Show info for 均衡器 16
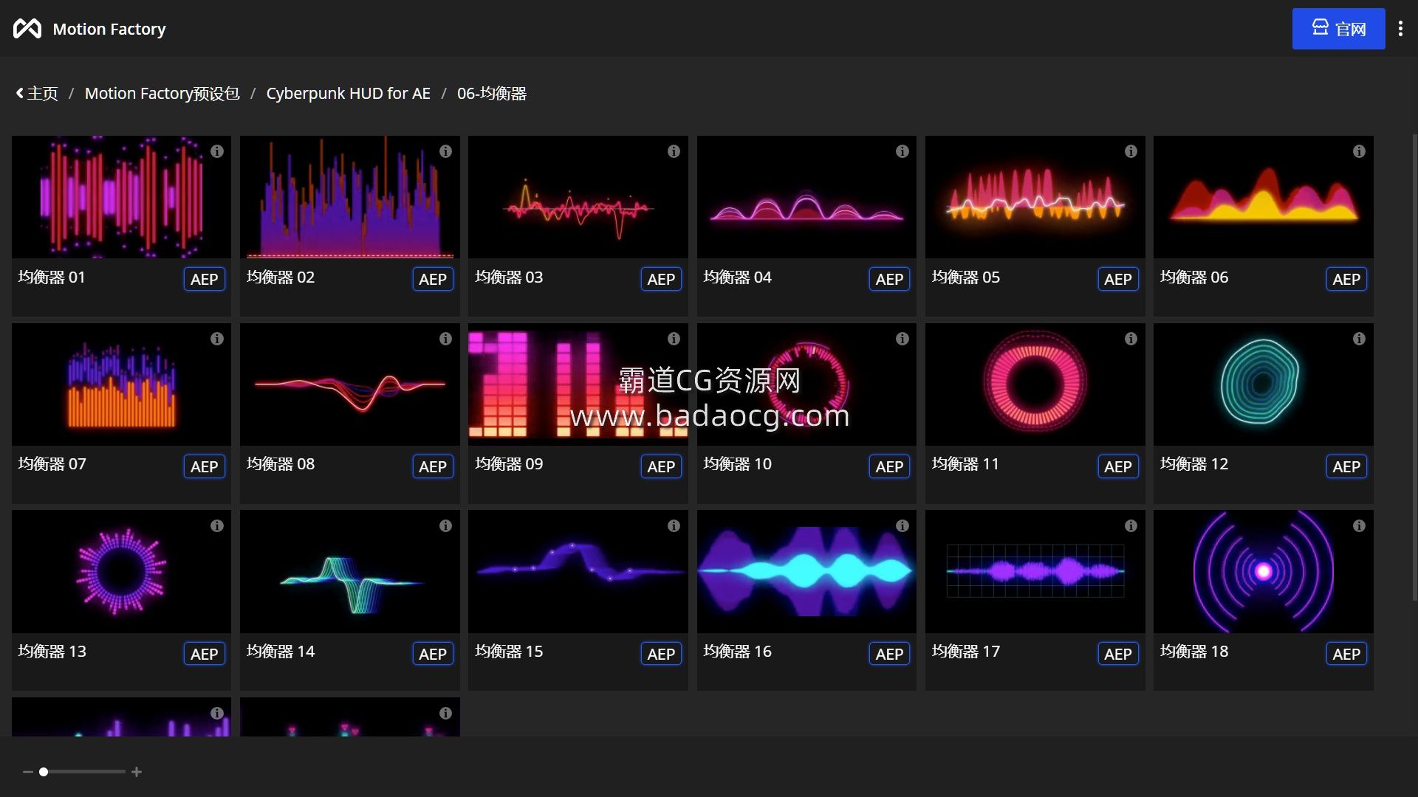This screenshot has height=797, width=1418. (x=902, y=526)
